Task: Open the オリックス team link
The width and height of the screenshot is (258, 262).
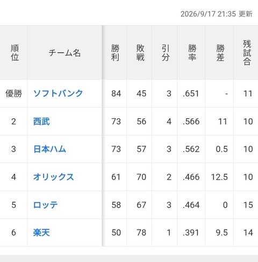Action: (54, 177)
